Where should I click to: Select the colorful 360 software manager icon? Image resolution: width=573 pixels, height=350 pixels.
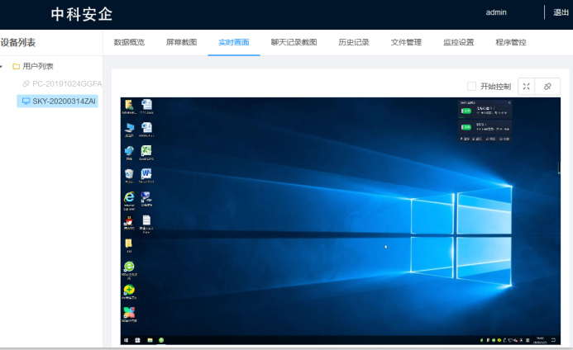point(129,315)
